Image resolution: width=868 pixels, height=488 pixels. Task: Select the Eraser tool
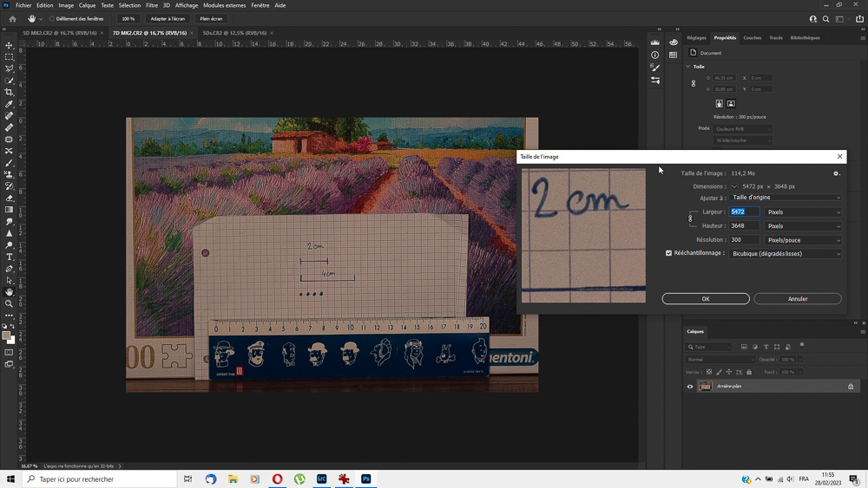pyautogui.click(x=9, y=198)
